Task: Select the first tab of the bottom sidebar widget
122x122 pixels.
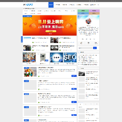Action: (80, 104)
